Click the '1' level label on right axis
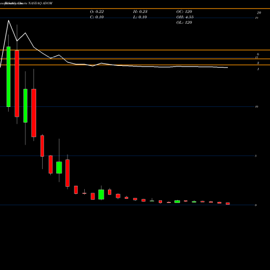The image size is (270, 270). tap(258, 69)
